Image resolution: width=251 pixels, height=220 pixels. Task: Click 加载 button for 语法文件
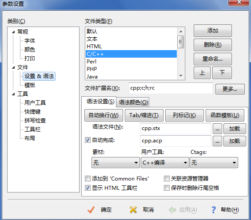(x=235, y=129)
